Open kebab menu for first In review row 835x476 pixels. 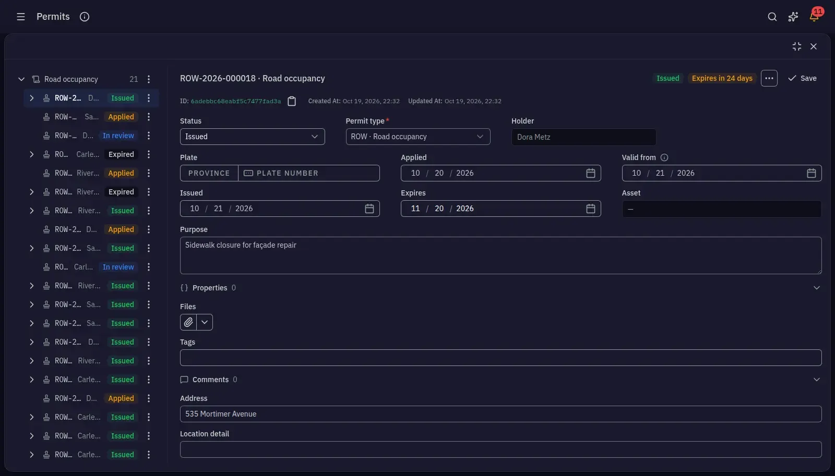click(x=149, y=136)
